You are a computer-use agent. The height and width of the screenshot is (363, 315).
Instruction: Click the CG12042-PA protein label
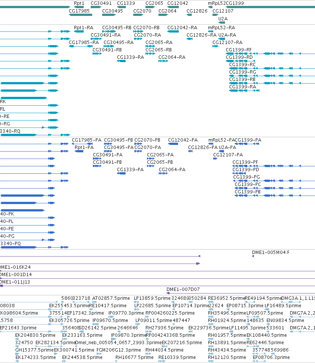(x=183, y=140)
